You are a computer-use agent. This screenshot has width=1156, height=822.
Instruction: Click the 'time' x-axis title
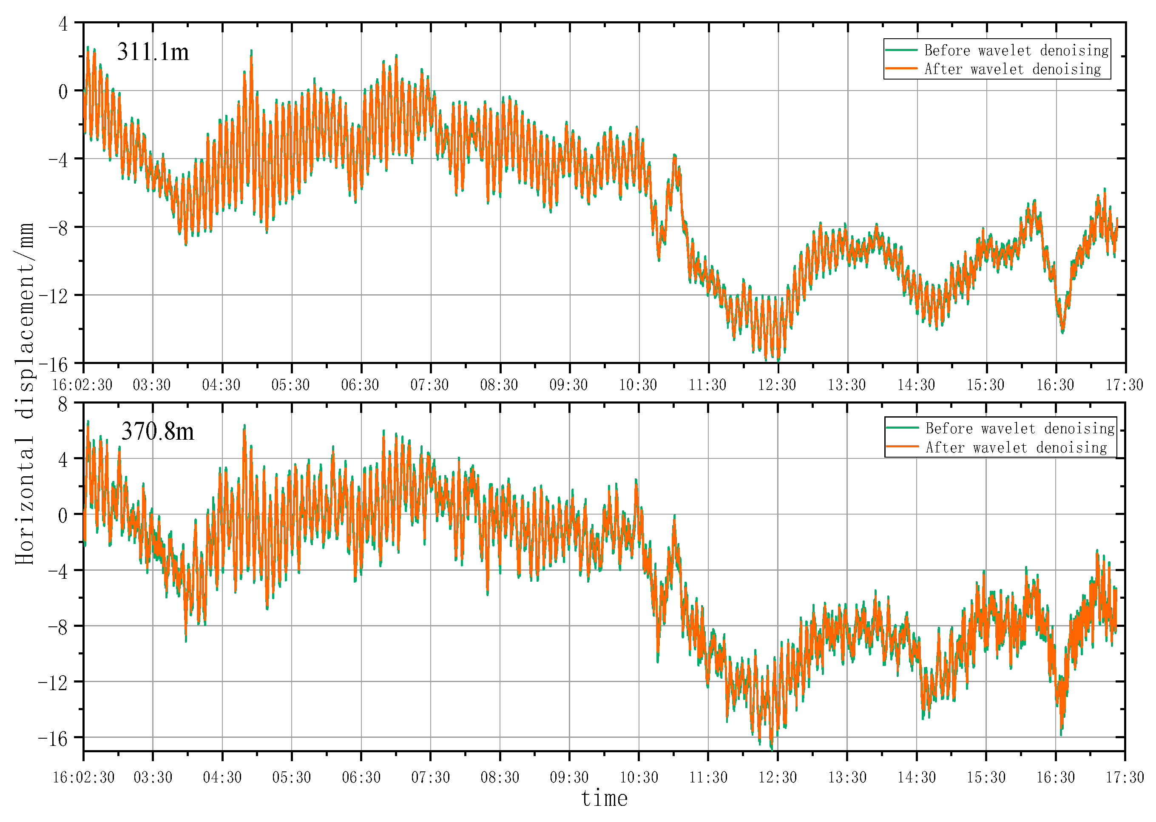(604, 799)
